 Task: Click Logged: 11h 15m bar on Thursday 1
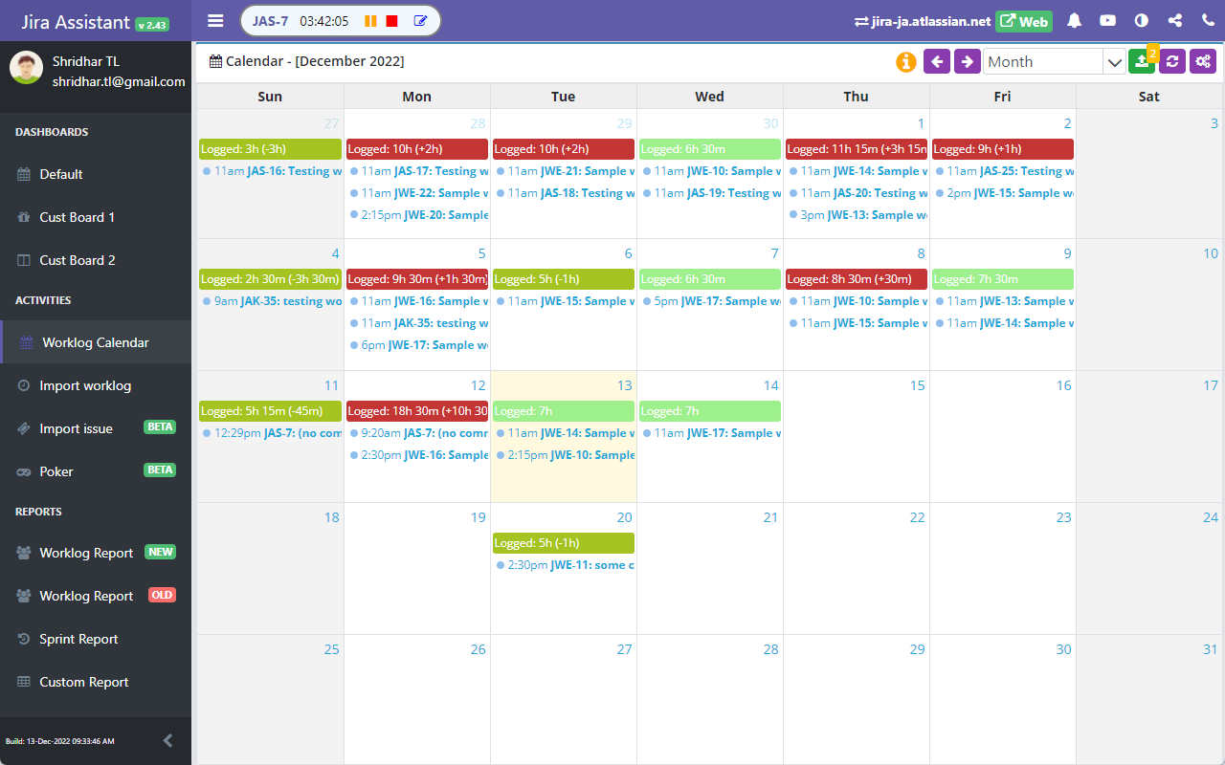[x=857, y=149]
